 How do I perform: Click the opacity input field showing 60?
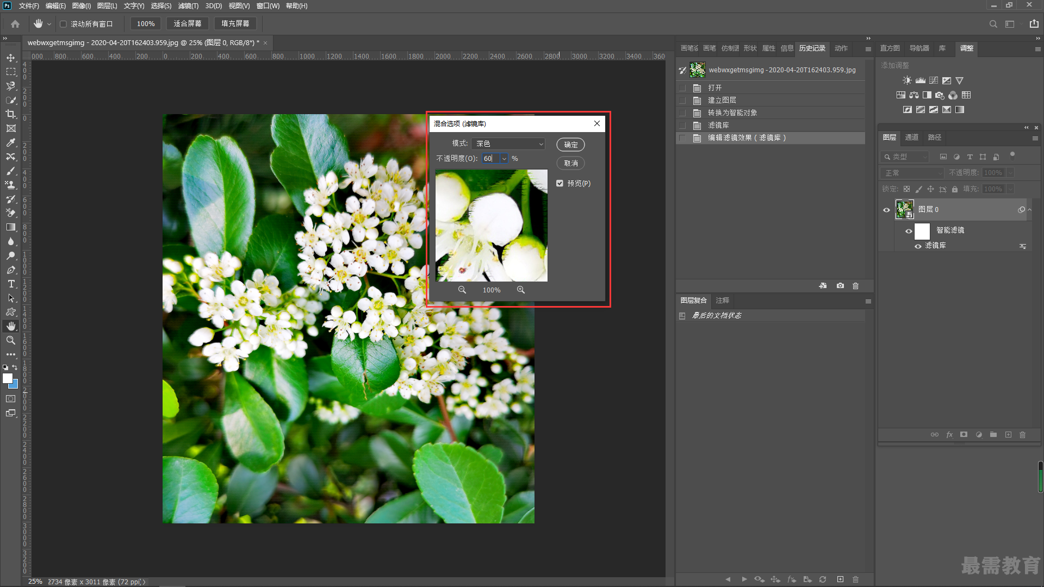pos(490,159)
